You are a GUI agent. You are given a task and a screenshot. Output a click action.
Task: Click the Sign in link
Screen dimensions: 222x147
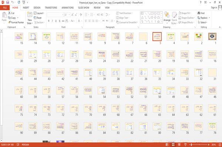[x=214, y=8]
